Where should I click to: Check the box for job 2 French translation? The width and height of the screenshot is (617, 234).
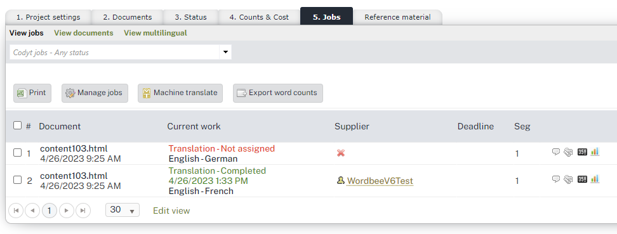[x=17, y=180]
